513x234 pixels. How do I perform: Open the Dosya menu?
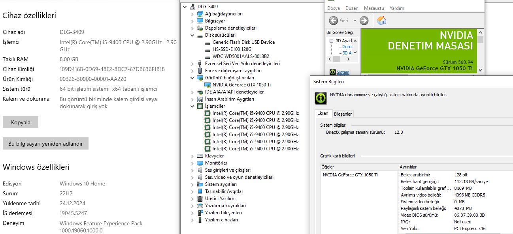coord(334,8)
